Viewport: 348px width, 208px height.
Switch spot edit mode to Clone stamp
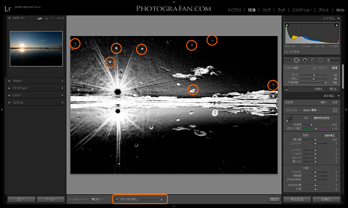(319, 68)
